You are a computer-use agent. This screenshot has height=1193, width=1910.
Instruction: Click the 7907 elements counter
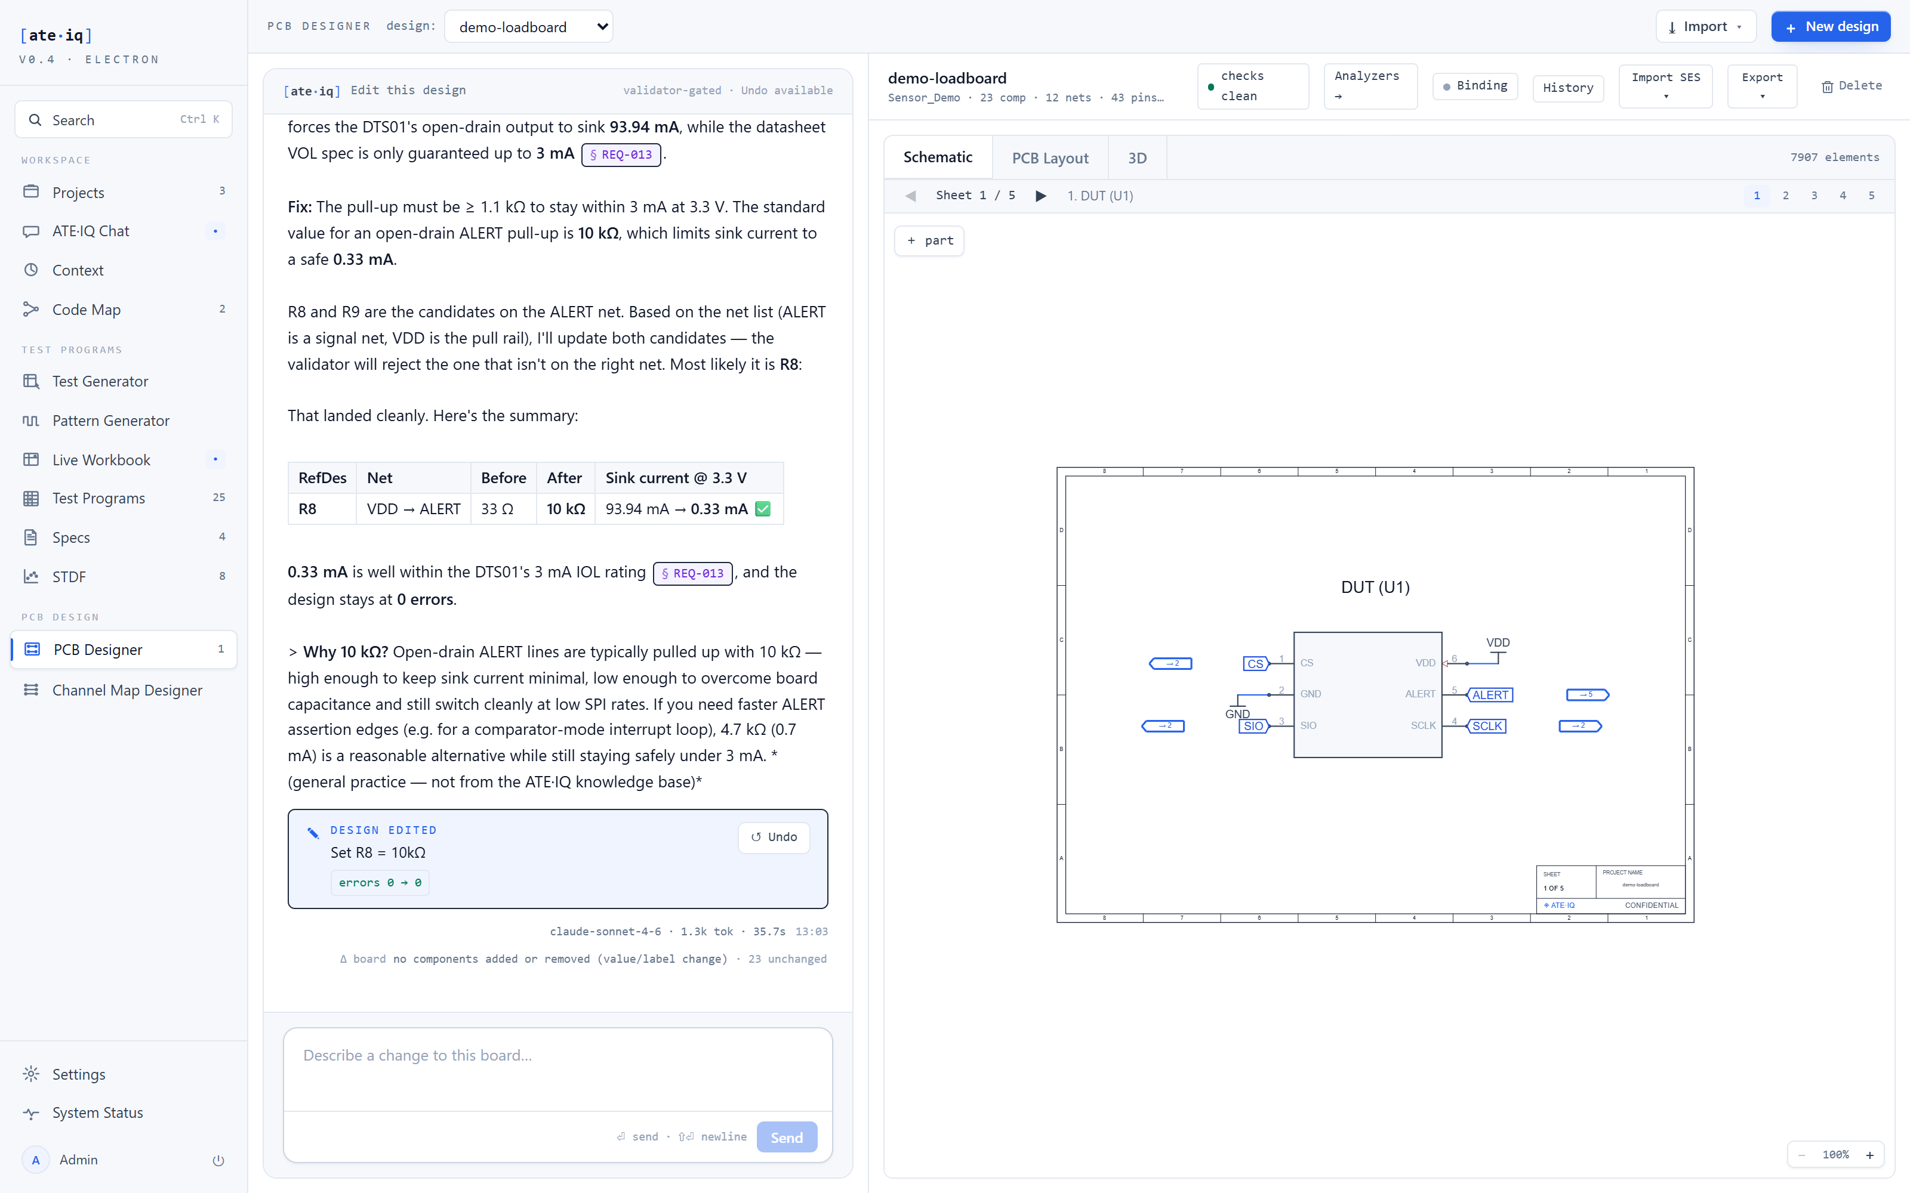[x=1834, y=158]
